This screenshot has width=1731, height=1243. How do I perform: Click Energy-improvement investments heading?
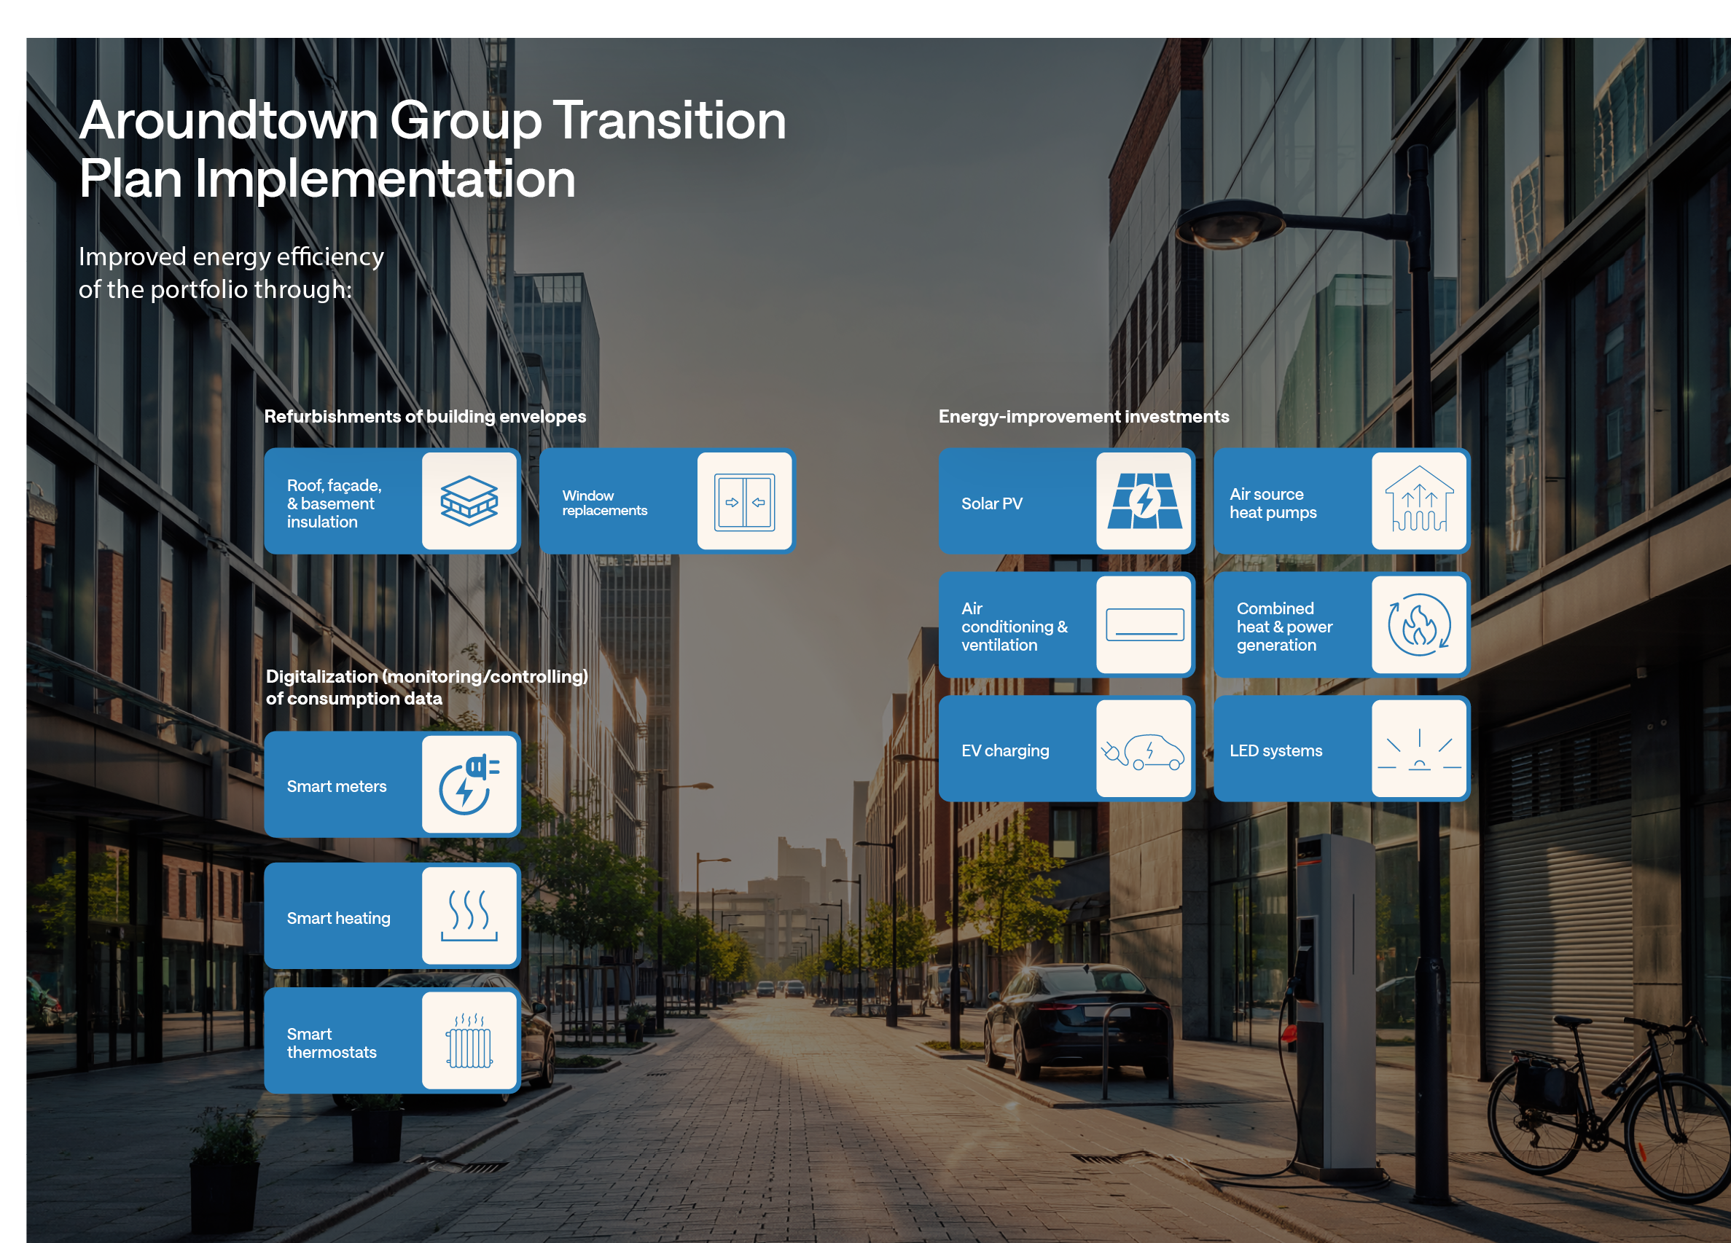point(1083,416)
